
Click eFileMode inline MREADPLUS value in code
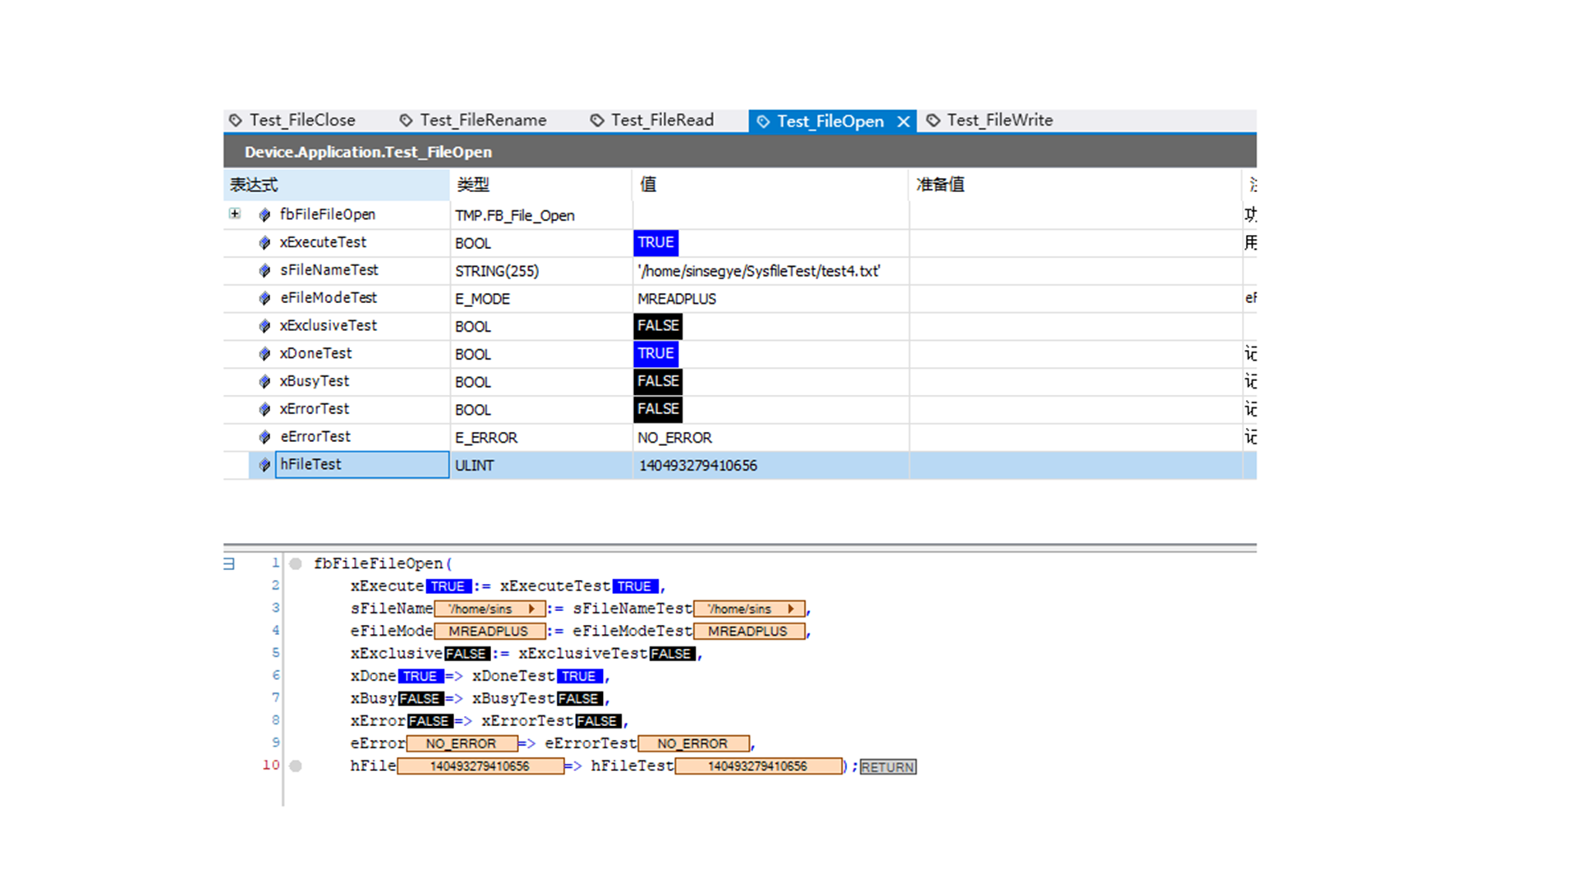(x=490, y=631)
